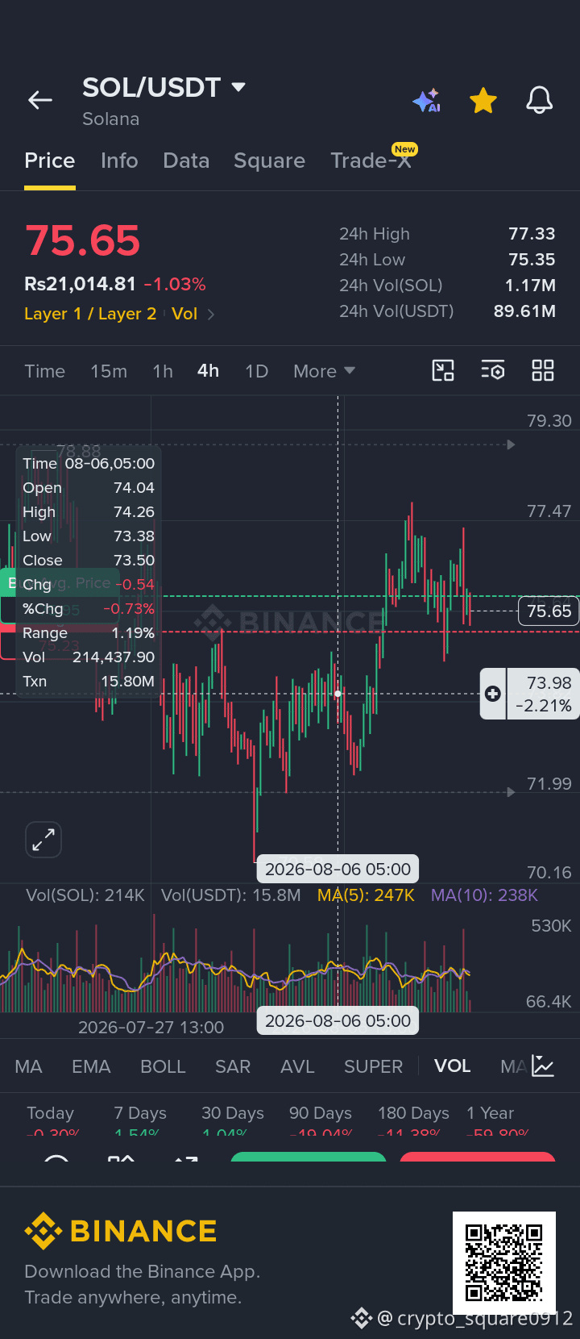Open the Vol tag link
This screenshot has width=580, height=1339.
pyautogui.click(x=184, y=314)
